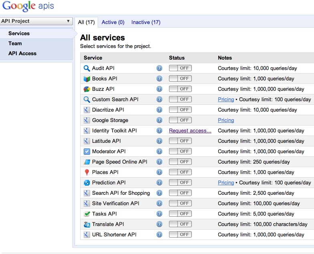This screenshot has height=254, width=314.
Task: Open the API Project dropdown
Action: pos(36,21)
